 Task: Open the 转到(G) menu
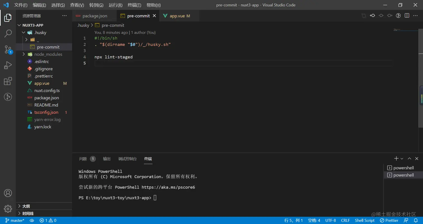[96, 5]
